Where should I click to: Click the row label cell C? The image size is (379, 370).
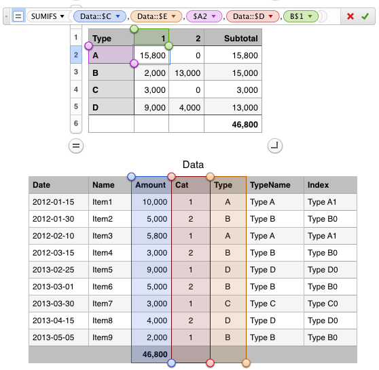tap(111, 89)
